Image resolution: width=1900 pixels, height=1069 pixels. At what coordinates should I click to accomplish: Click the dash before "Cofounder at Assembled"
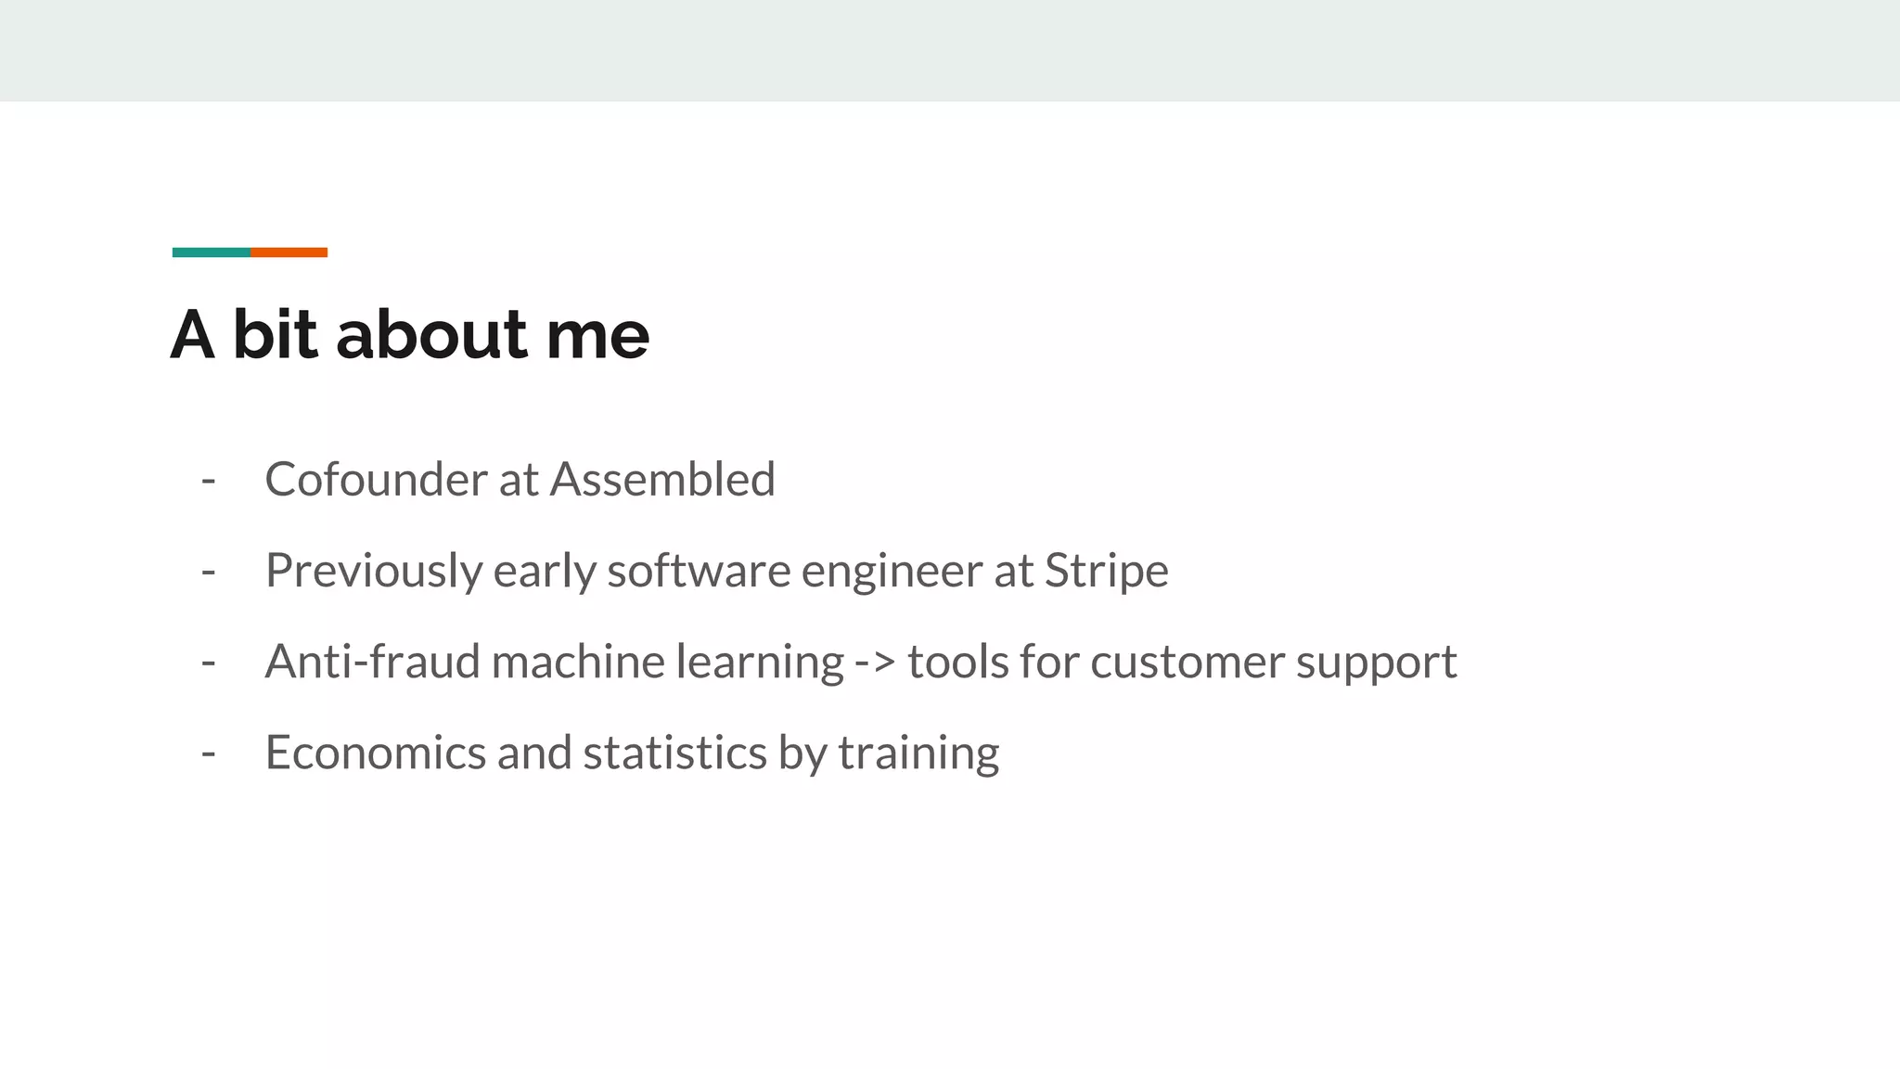pyautogui.click(x=209, y=481)
